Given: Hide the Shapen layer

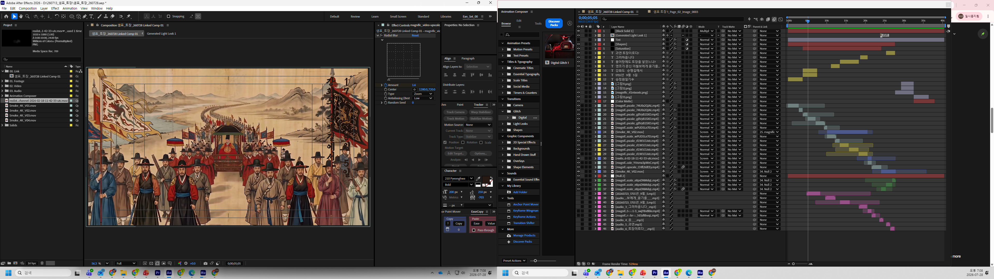Looking at the screenshot, I should [x=579, y=44].
